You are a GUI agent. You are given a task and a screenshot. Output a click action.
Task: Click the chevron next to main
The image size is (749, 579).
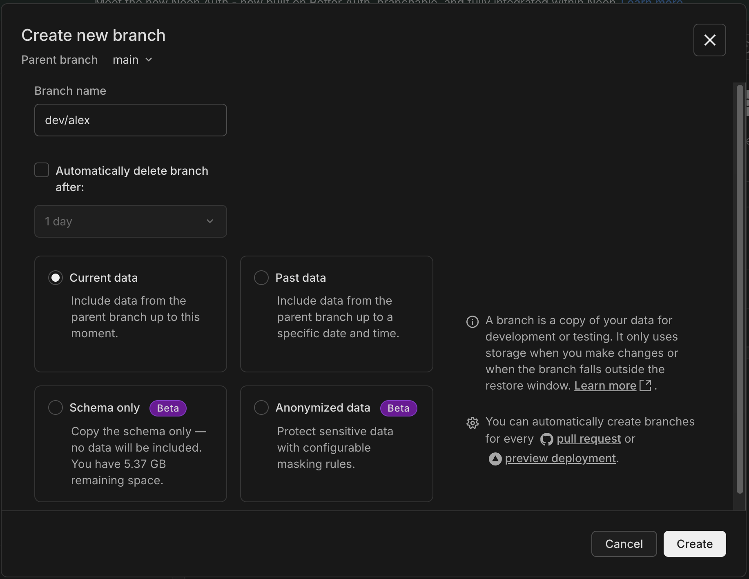coord(149,60)
